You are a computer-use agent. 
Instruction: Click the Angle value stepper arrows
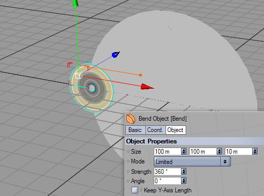tap(184, 181)
